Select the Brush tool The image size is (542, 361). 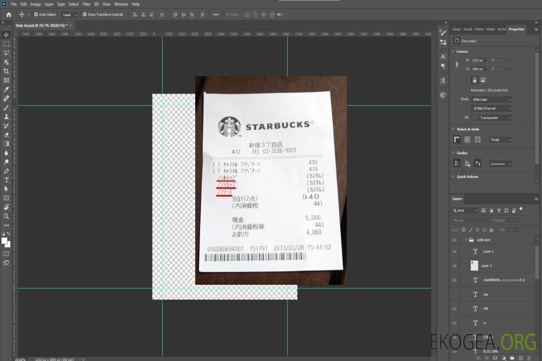click(6, 107)
